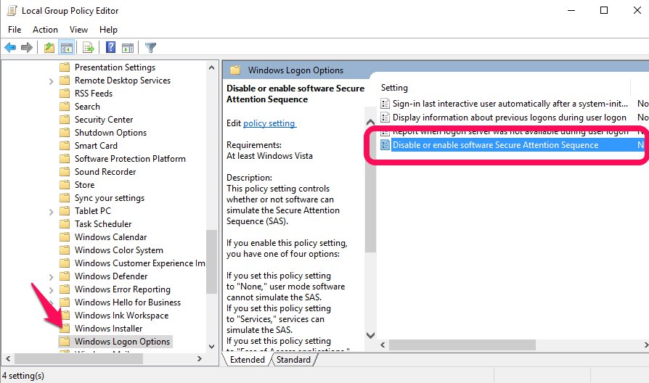Open the Action menu
649x383 pixels.
45,29
